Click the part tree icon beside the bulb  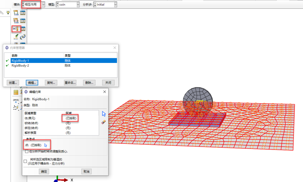[2, 13]
